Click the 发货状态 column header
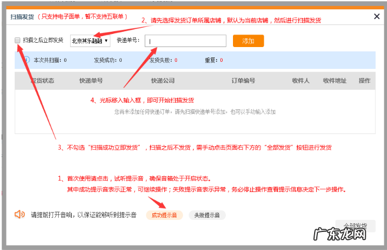 tap(42, 80)
